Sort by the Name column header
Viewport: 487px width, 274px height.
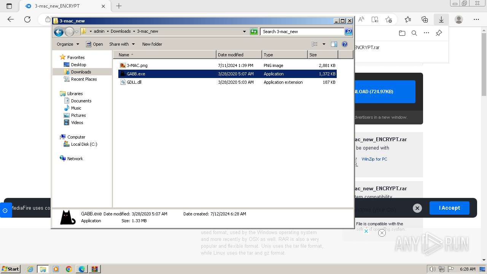coord(165,55)
